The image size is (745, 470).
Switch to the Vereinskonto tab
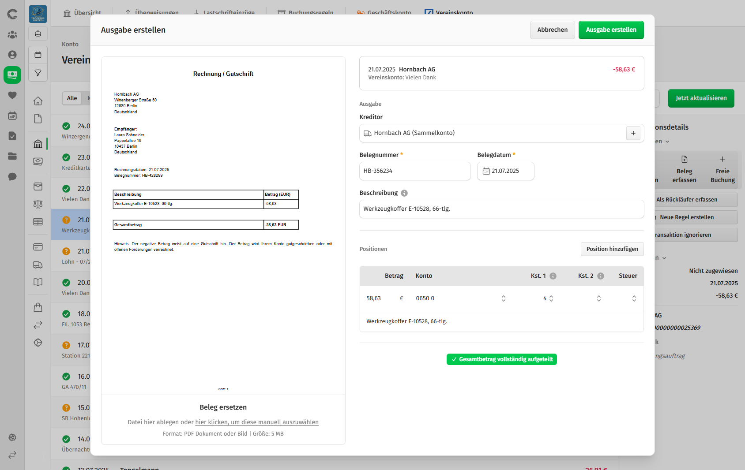[449, 13]
